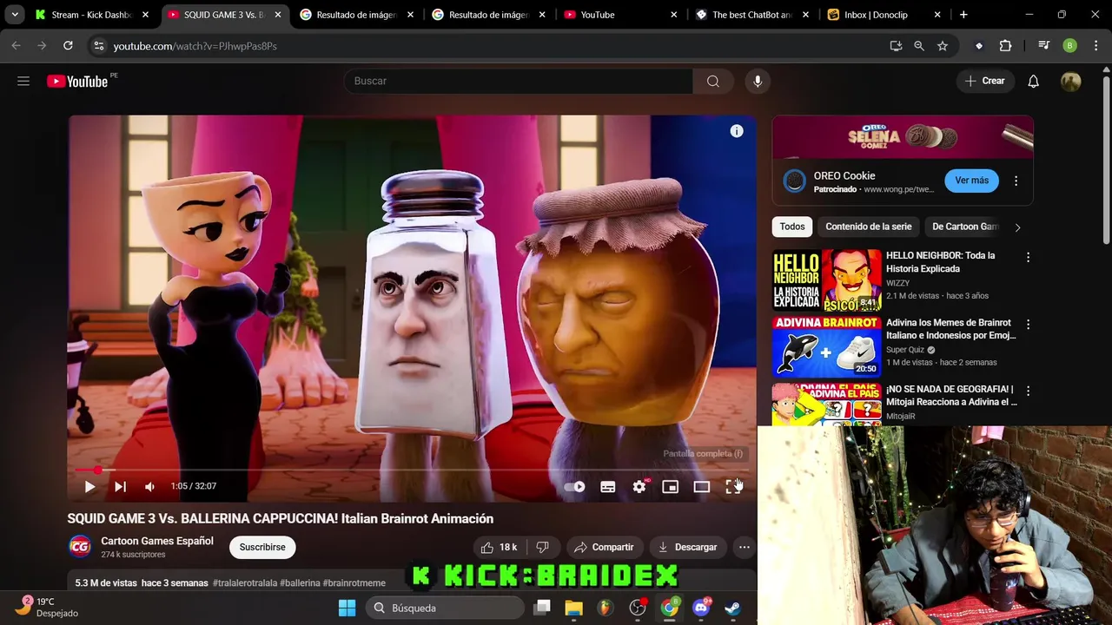Go back in browser history

(16, 46)
